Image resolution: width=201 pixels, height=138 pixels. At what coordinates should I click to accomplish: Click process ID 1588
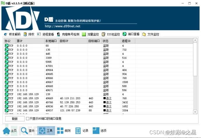pyautogui.click(x=125, y=82)
